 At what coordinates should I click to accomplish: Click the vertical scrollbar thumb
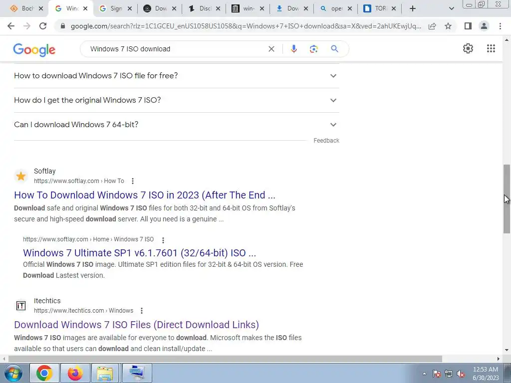507,198
